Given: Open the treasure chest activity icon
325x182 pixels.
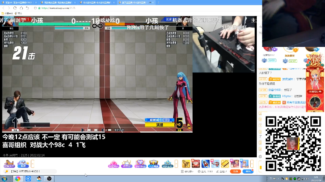Looking at the screenshot, I should click(x=154, y=164).
